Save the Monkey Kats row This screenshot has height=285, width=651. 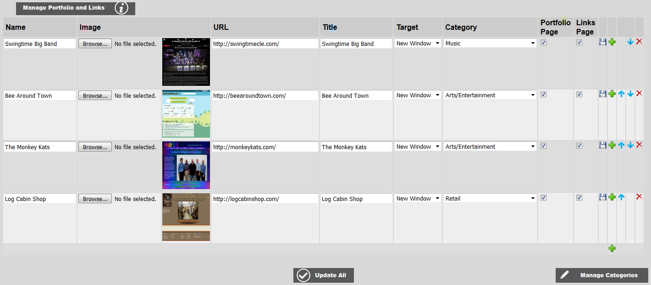tap(603, 145)
